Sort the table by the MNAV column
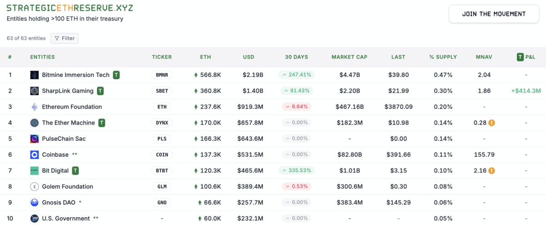Viewport: 546px width, 225px height. [x=484, y=57]
